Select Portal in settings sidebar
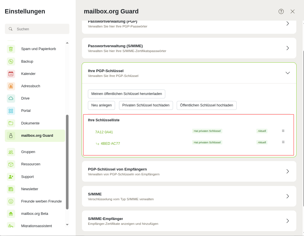Image resolution: width=304 pixels, height=236 pixels. tap(35, 111)
